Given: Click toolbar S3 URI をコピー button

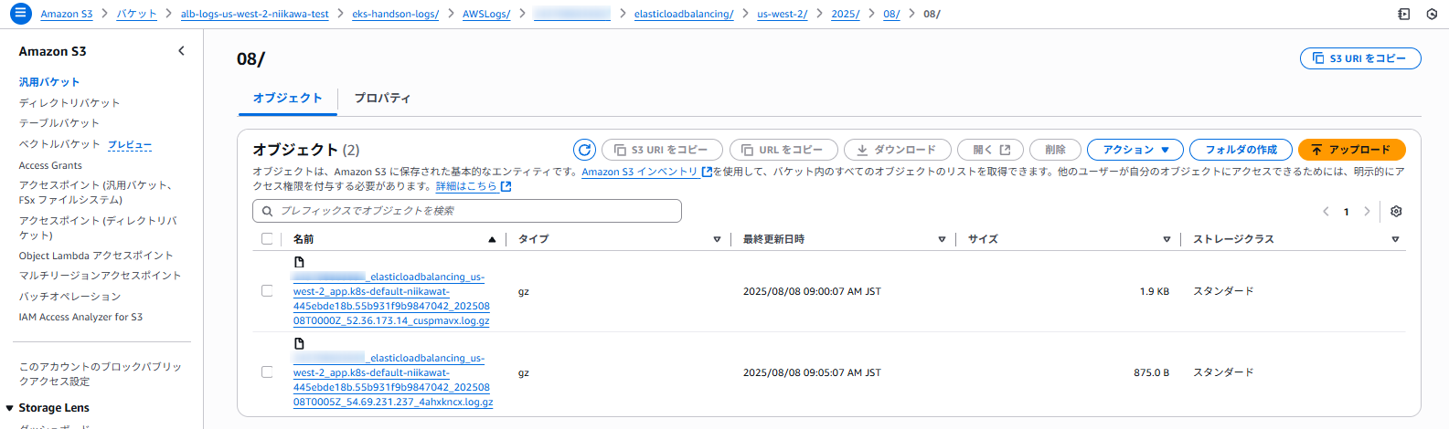Looking at the screenshot, I should coord(662,150).
